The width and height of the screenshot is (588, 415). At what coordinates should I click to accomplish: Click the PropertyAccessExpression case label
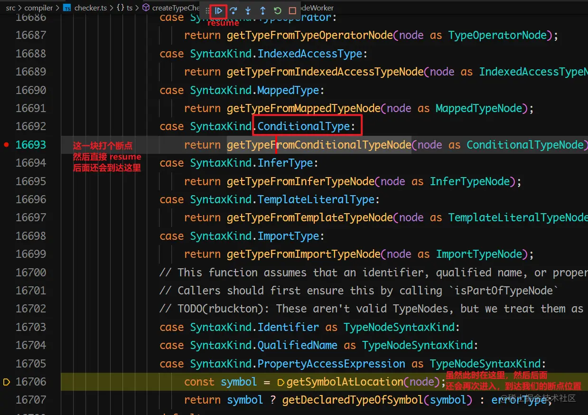click(331, 364)
